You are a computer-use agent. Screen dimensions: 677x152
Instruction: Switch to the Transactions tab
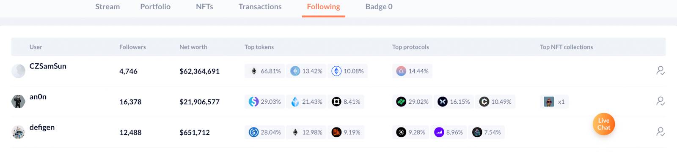tap(260, 7)
